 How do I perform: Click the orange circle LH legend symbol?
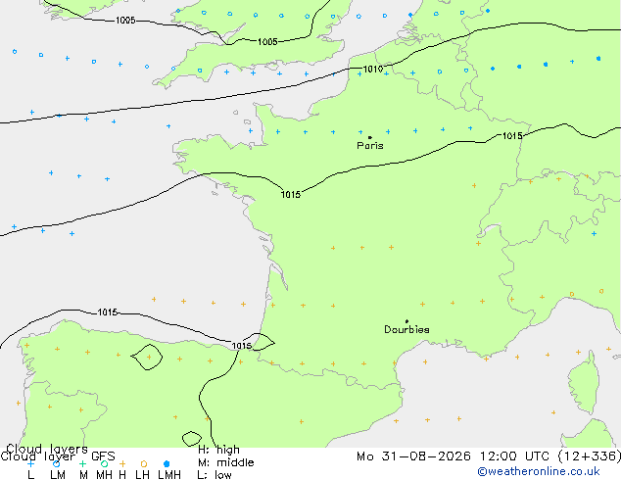144,463
